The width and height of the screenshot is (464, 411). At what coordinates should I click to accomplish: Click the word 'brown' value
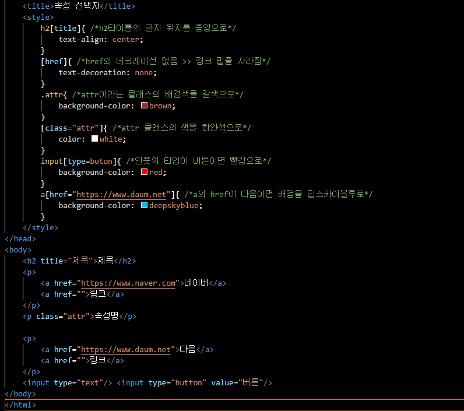(x=160, y=106)
